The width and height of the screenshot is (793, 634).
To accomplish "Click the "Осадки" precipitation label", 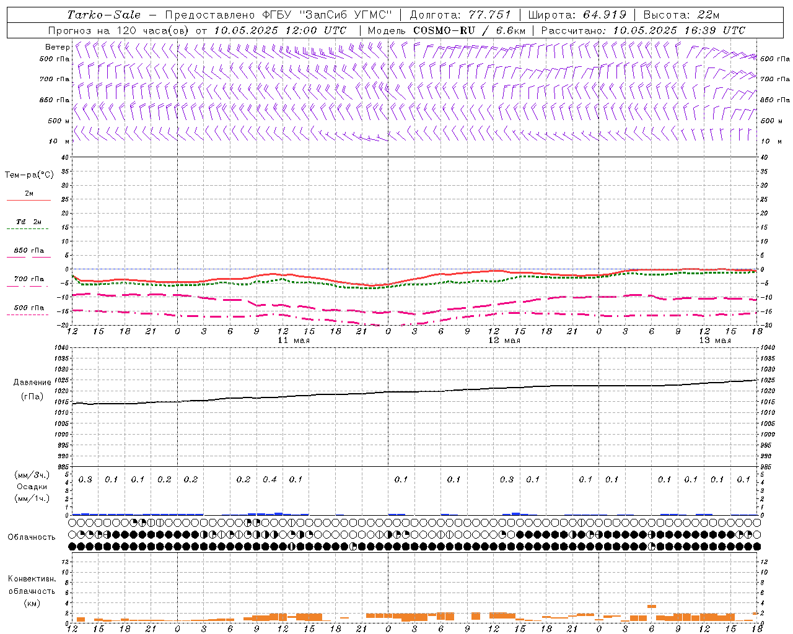I will tap(32, 487).
